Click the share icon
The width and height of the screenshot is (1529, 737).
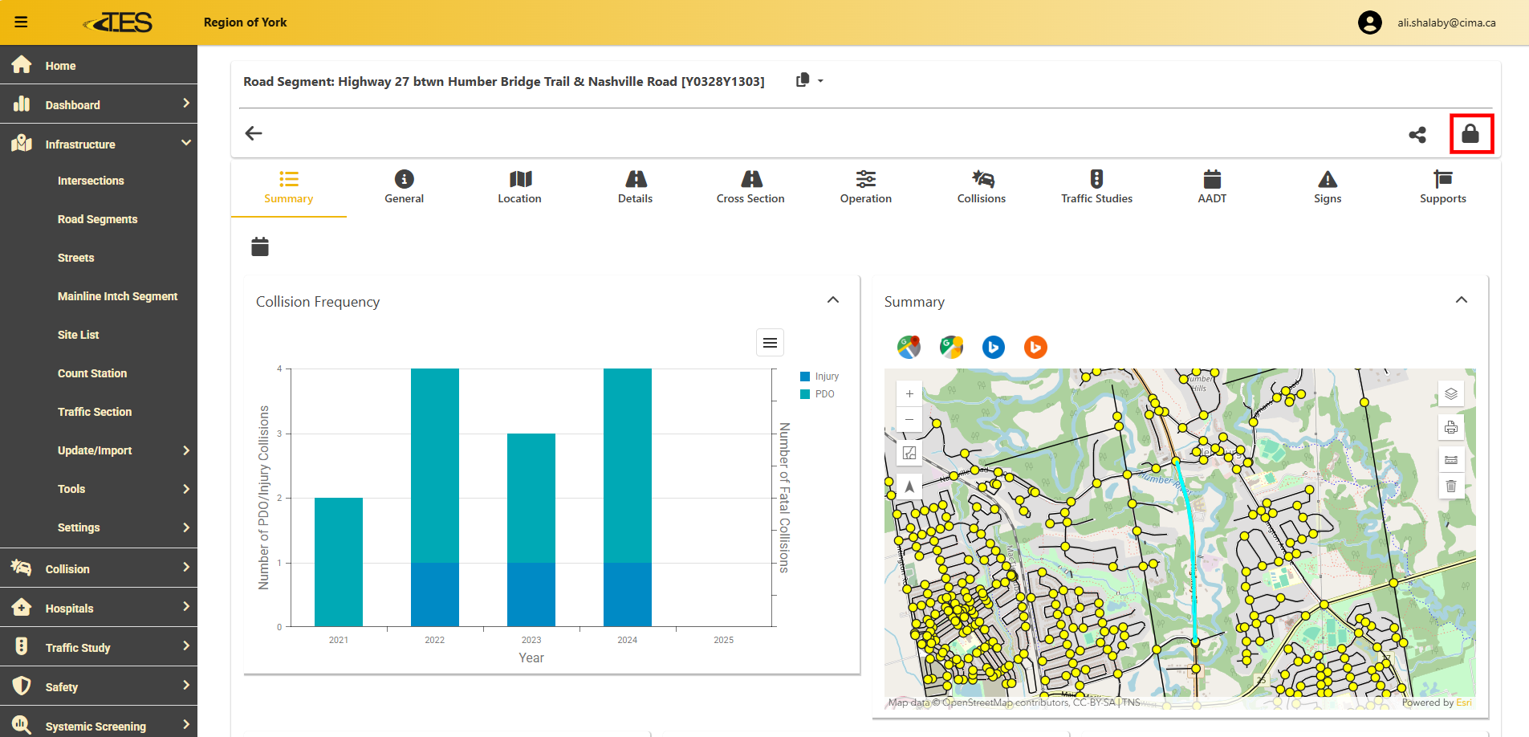coord(1417,135)
